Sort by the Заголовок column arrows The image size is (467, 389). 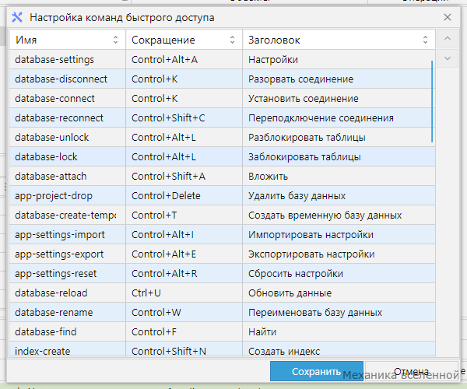[x=425, y=40]
